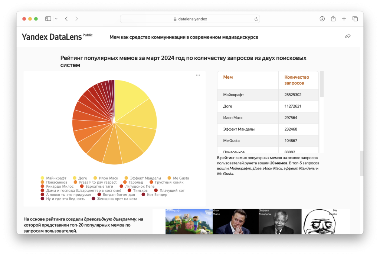The width and height of the screenshot is (380, 256).
Task: Toggle Ну и где эта бедность legend
Action: point(63,198)
